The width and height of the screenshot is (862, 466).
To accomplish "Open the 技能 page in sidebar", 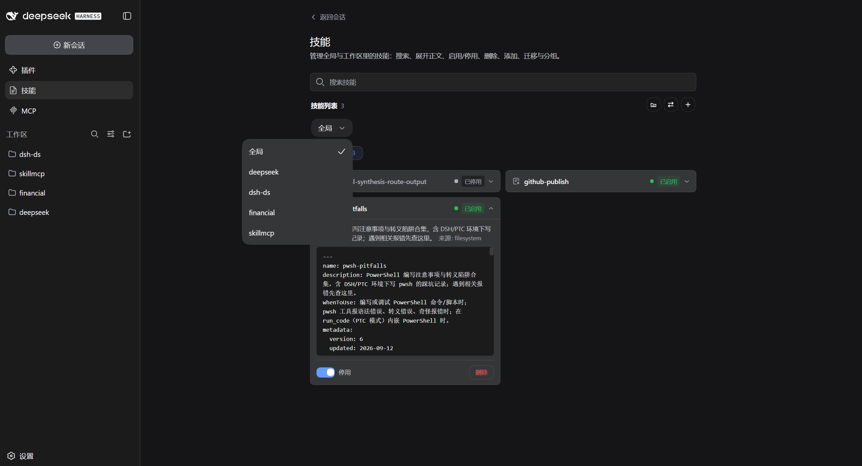I will click(69, 90).
